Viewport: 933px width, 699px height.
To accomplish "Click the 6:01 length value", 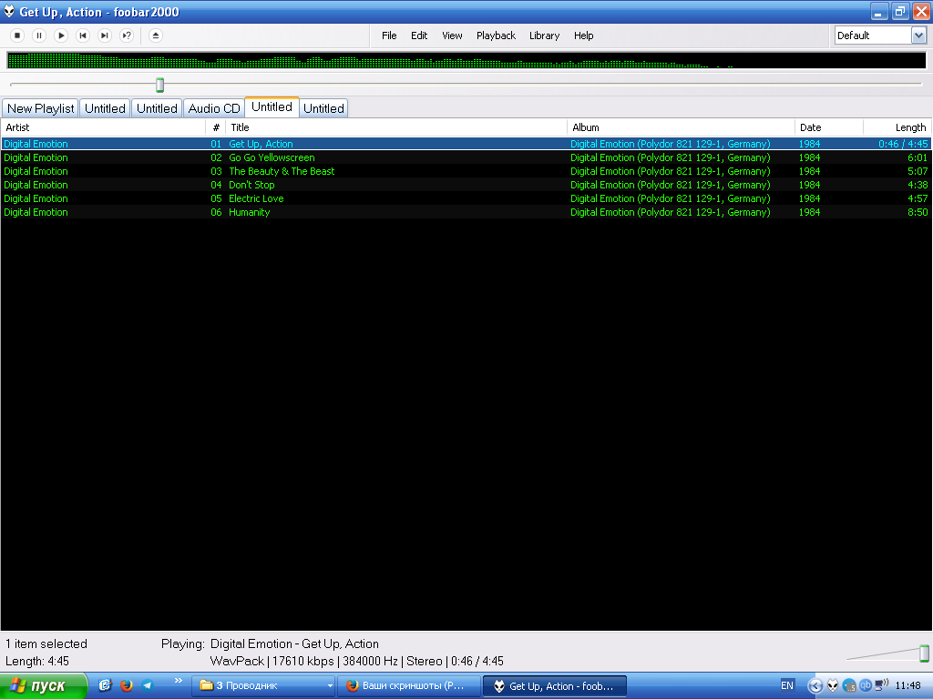I will point(918,157).
